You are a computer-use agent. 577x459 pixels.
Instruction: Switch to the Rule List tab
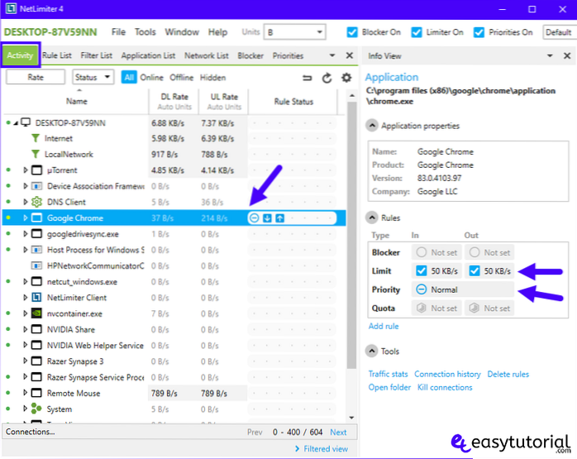pos(56,56)
